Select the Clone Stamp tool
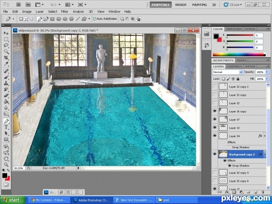 (x=6, y=83)
